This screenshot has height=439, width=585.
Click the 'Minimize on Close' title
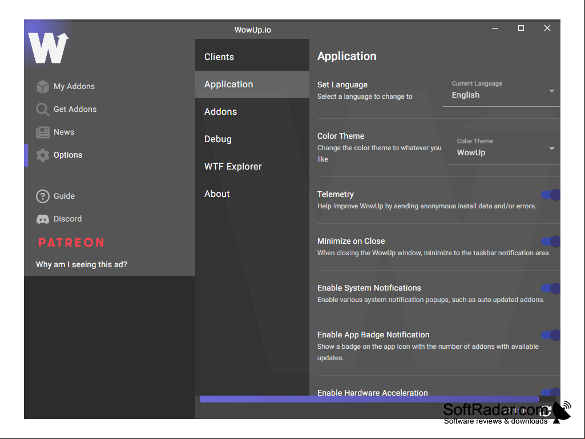[351, 241]
